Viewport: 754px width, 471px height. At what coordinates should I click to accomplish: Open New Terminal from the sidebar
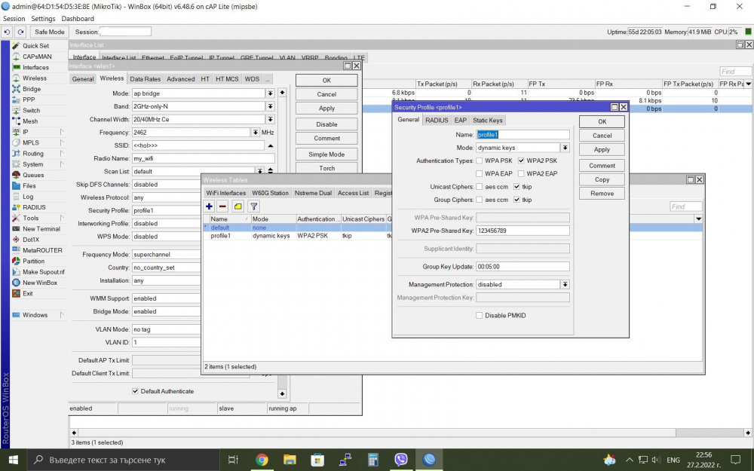point(41,229)
